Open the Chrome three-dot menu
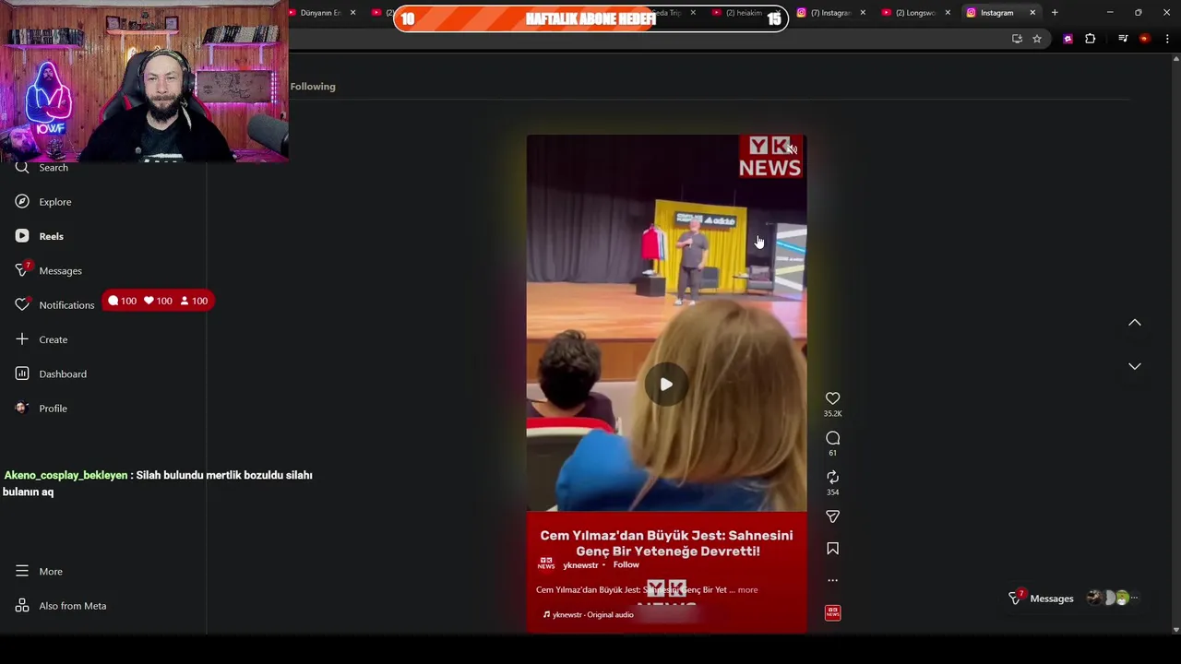 pyautogui.click(x=1167, y=39)
